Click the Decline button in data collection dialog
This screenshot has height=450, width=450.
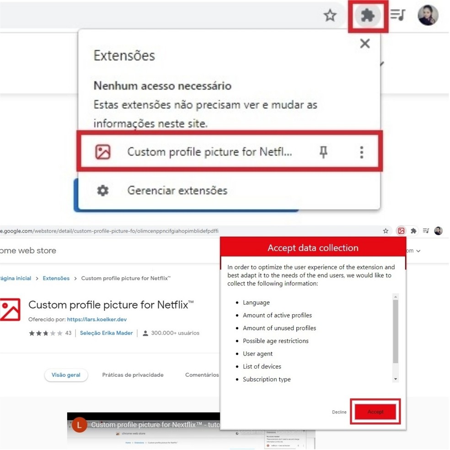click(x=339, y=412)
